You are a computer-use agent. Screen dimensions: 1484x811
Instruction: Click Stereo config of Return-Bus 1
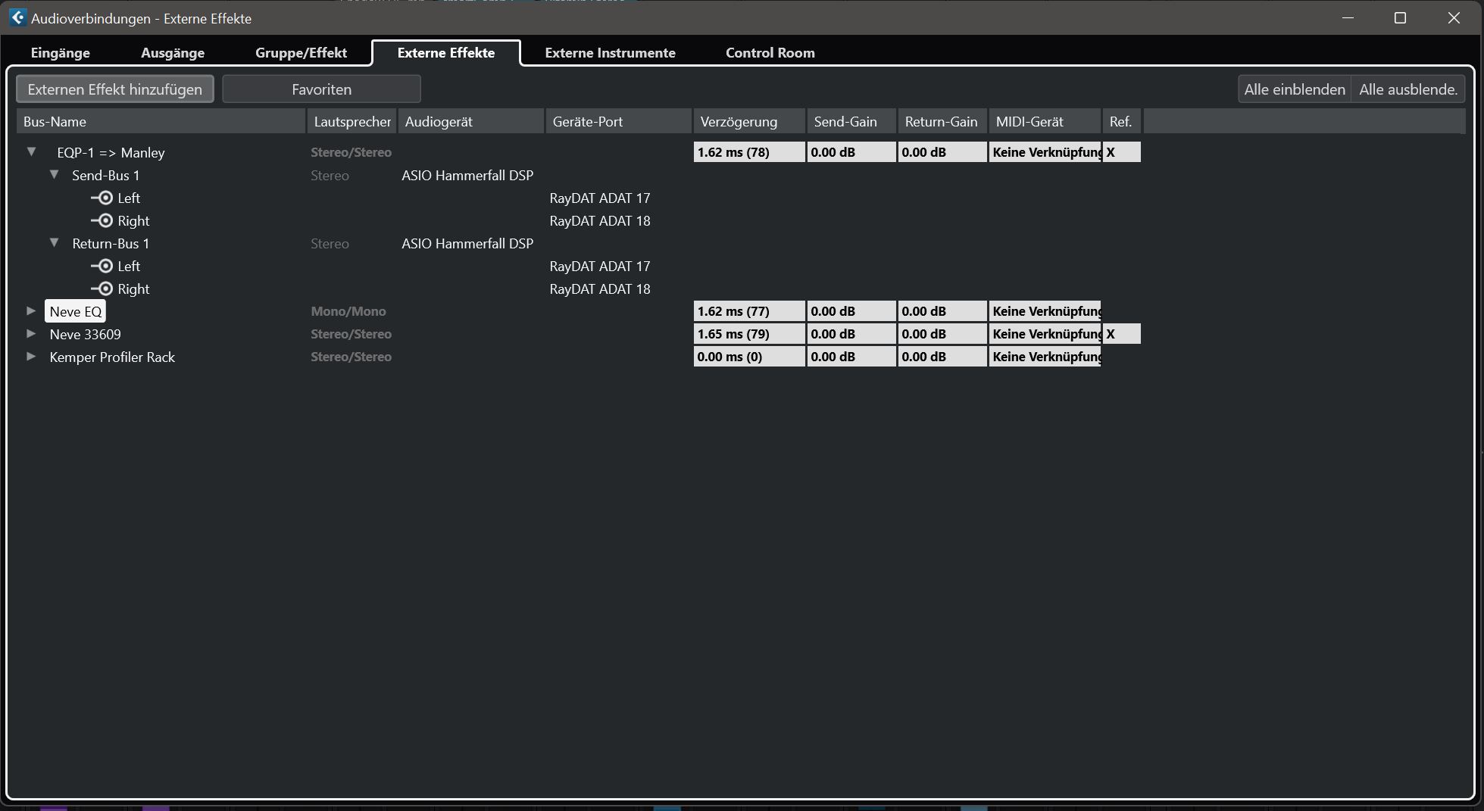click(330, 243)
